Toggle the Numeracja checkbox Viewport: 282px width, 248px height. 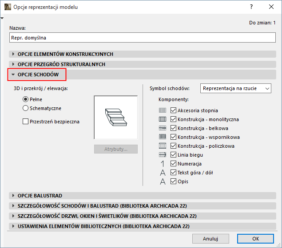click(x=173, y=164)
